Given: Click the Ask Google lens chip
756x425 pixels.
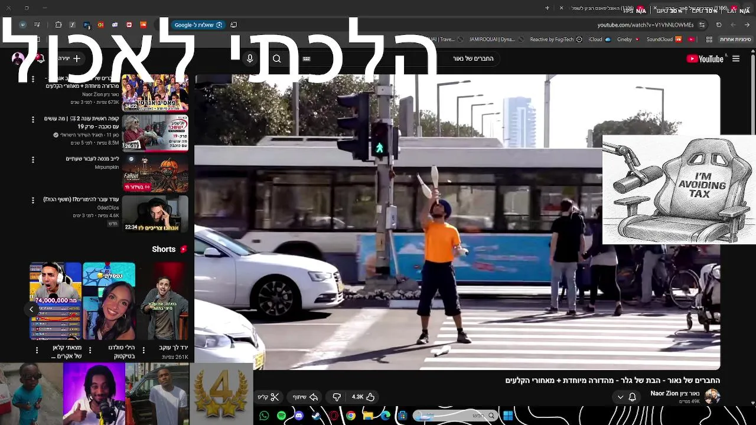Looking at the screenshot, I should 198,25.
